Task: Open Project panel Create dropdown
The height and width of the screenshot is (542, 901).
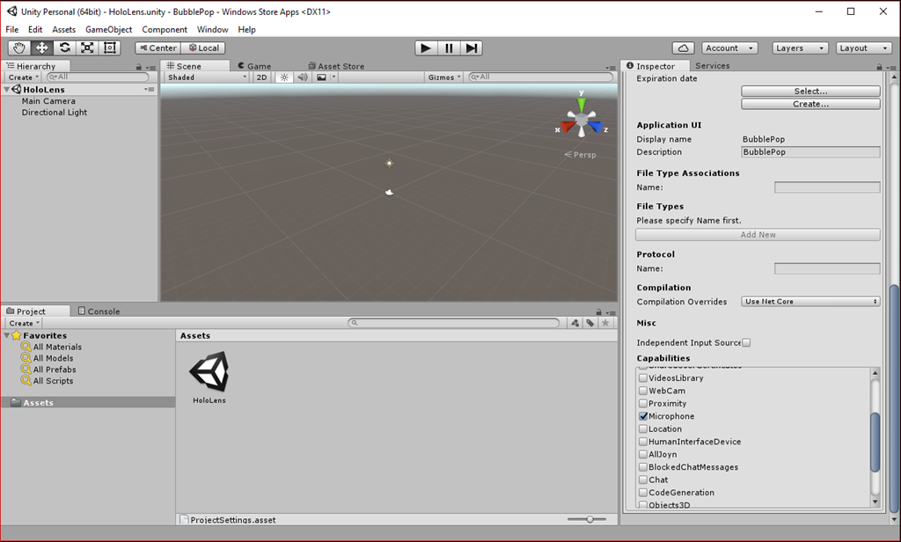Action: tap(24, 323)
